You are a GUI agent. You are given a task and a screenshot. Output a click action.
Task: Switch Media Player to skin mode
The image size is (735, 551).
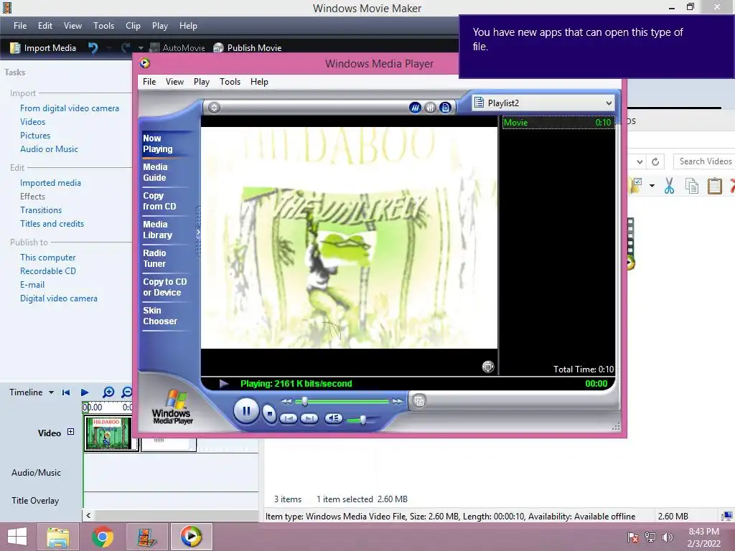point(419,401)
